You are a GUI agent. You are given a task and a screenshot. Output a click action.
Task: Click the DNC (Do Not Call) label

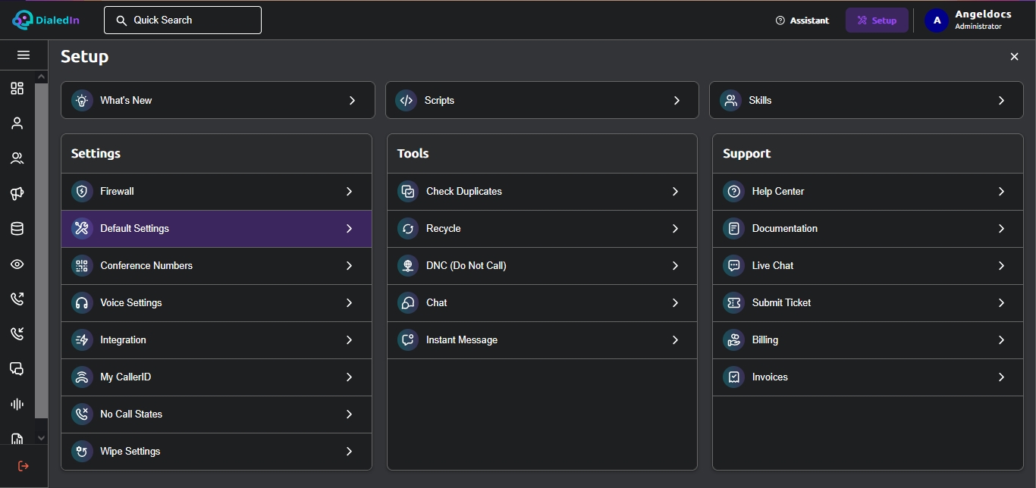(466, 266)
